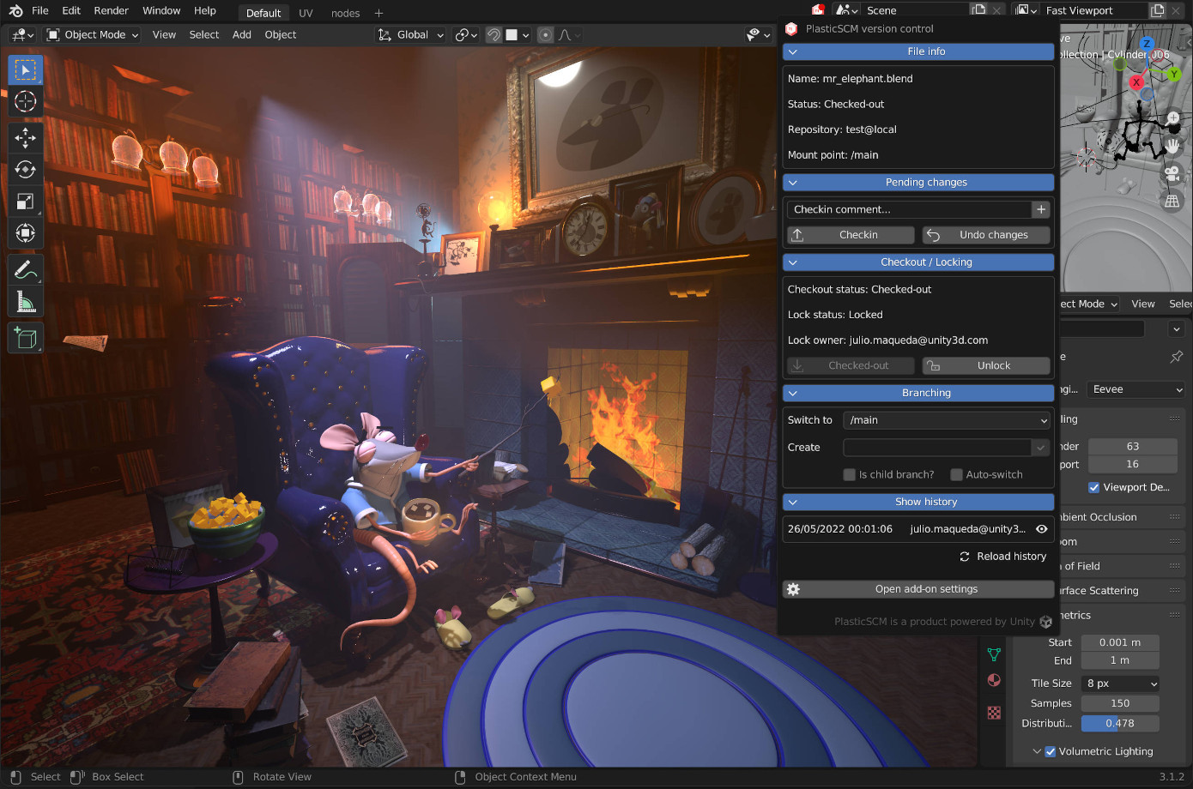Click the Checkin button
The height and width of the screenshot is (789, 1193).
[851, 235]
